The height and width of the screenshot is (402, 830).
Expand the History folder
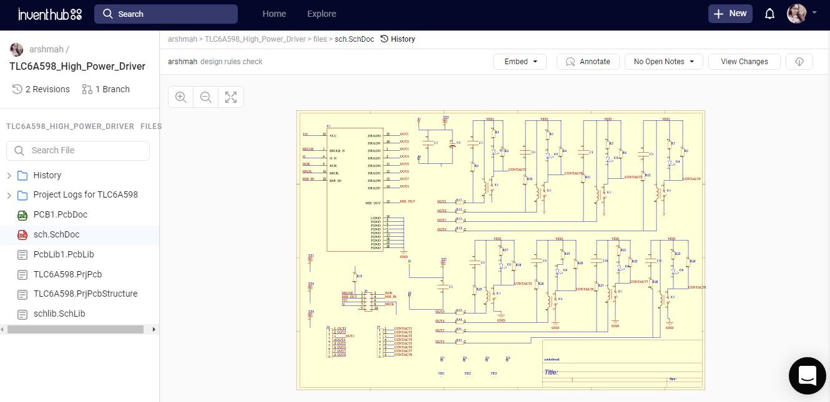tap(9, 175)
